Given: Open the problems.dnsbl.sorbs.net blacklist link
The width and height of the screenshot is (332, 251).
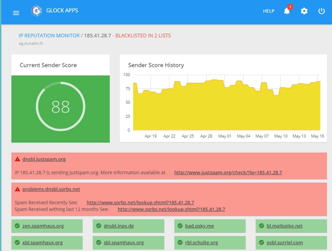Looking at the screenshot, I should 51,189.
